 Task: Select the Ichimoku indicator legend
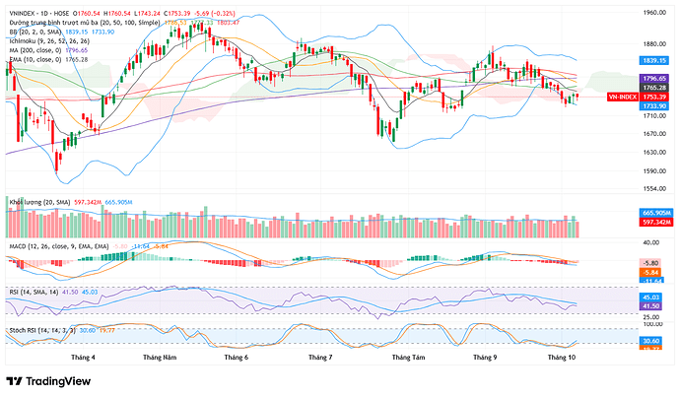[x=49, y=41]
